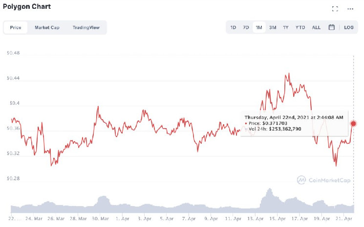Image resolution: width=364 pixels, height=227 pixels.
Task: Click the 30. Mar date axis label
Action: [x=101, y=219]
